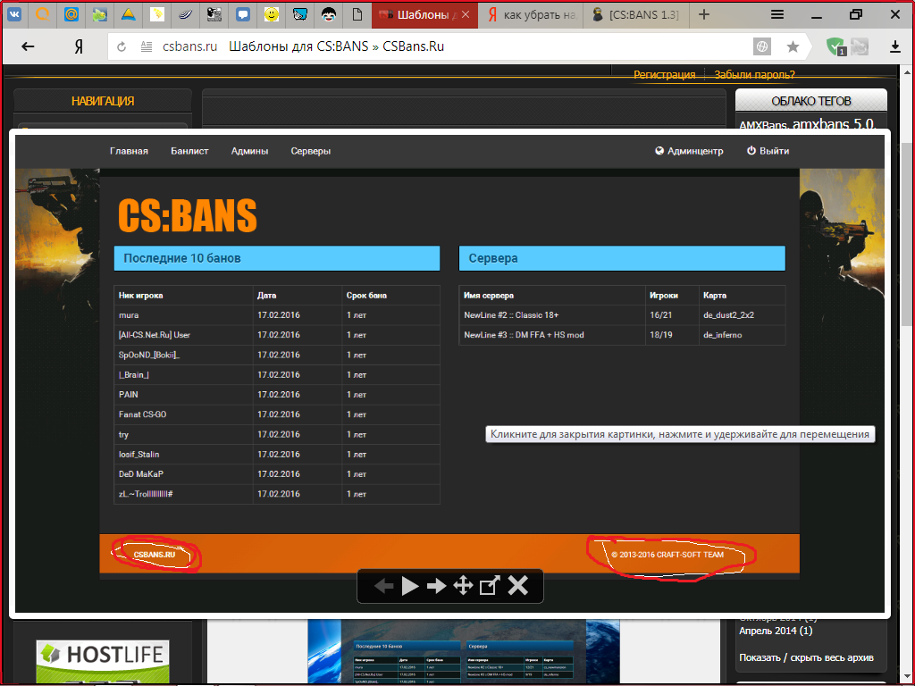Viewport: 915px width, 686px height.
Task: Open a new tab with the plus button
Action: [704, 14]
